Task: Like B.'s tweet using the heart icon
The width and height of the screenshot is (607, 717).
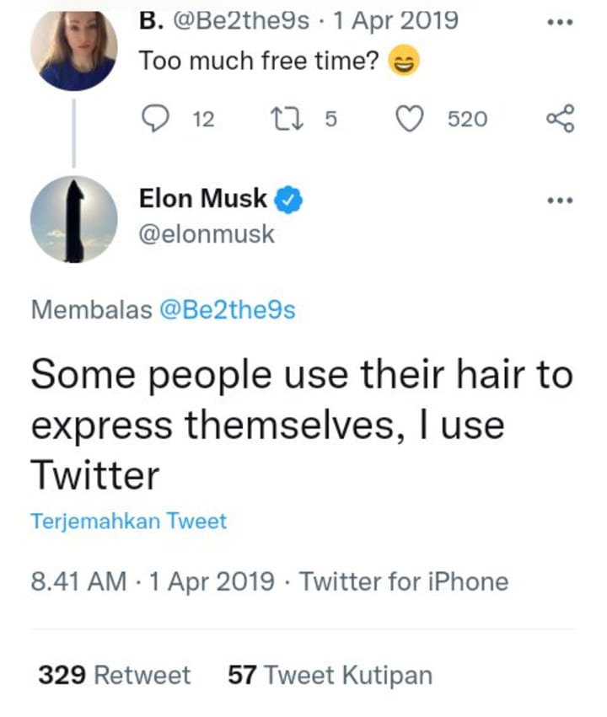Action: coord(411,119)
